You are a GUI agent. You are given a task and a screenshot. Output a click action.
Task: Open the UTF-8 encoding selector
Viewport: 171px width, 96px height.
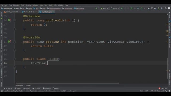(x=153, y=91)
